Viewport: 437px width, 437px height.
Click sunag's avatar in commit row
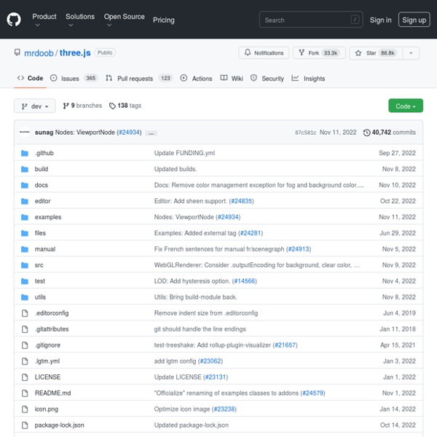[x=25, y=132]
